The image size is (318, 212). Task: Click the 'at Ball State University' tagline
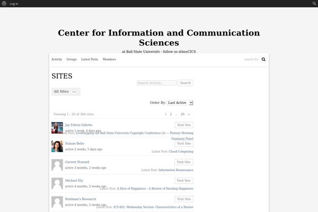(x=159, y=51)
